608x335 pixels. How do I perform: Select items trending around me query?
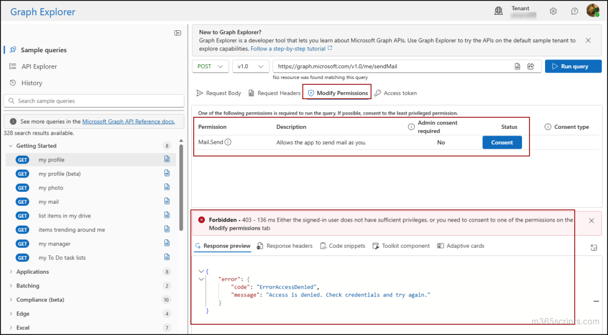tap(91, 229)
